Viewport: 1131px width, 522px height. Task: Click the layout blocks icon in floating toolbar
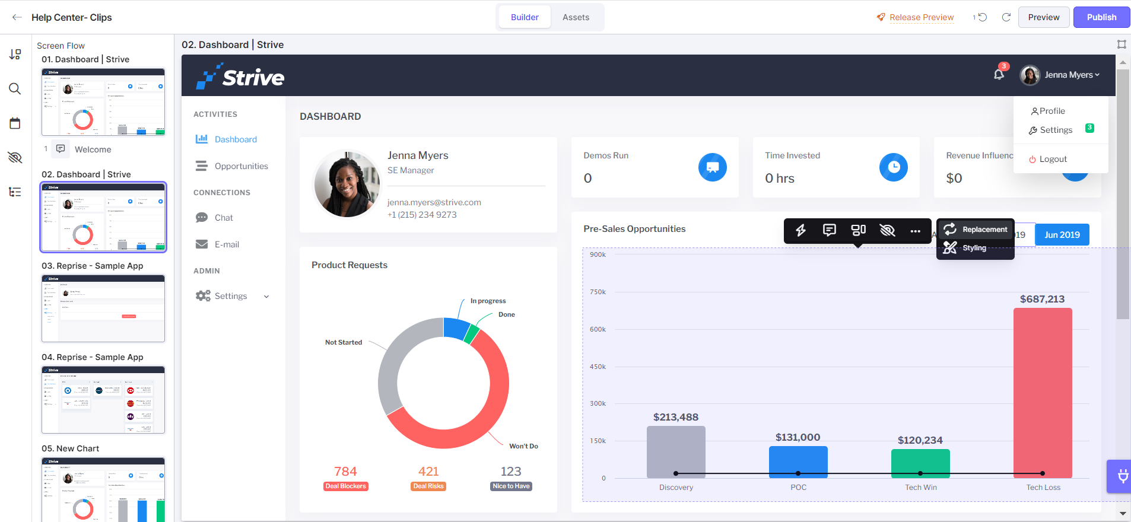pyautogui.click(x=859, y=230)
